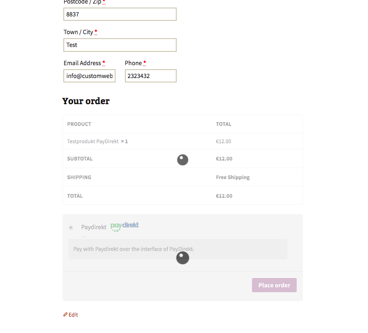Open the Testprodukt PayDirekt product link
Image resolution: width=368 pixels, height=333 pixels.
tap(93, 141)
